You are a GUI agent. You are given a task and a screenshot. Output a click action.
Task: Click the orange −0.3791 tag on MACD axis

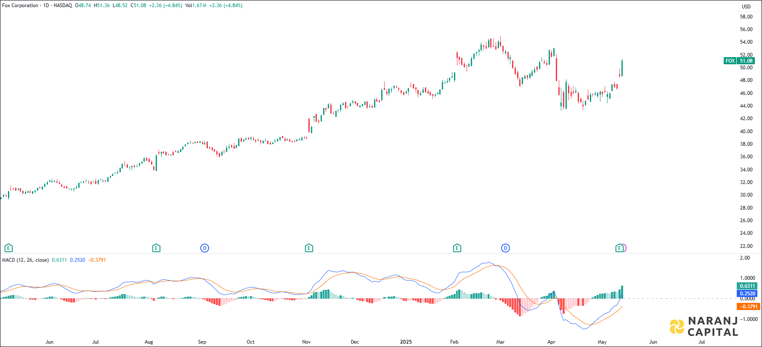coord(749,307)
